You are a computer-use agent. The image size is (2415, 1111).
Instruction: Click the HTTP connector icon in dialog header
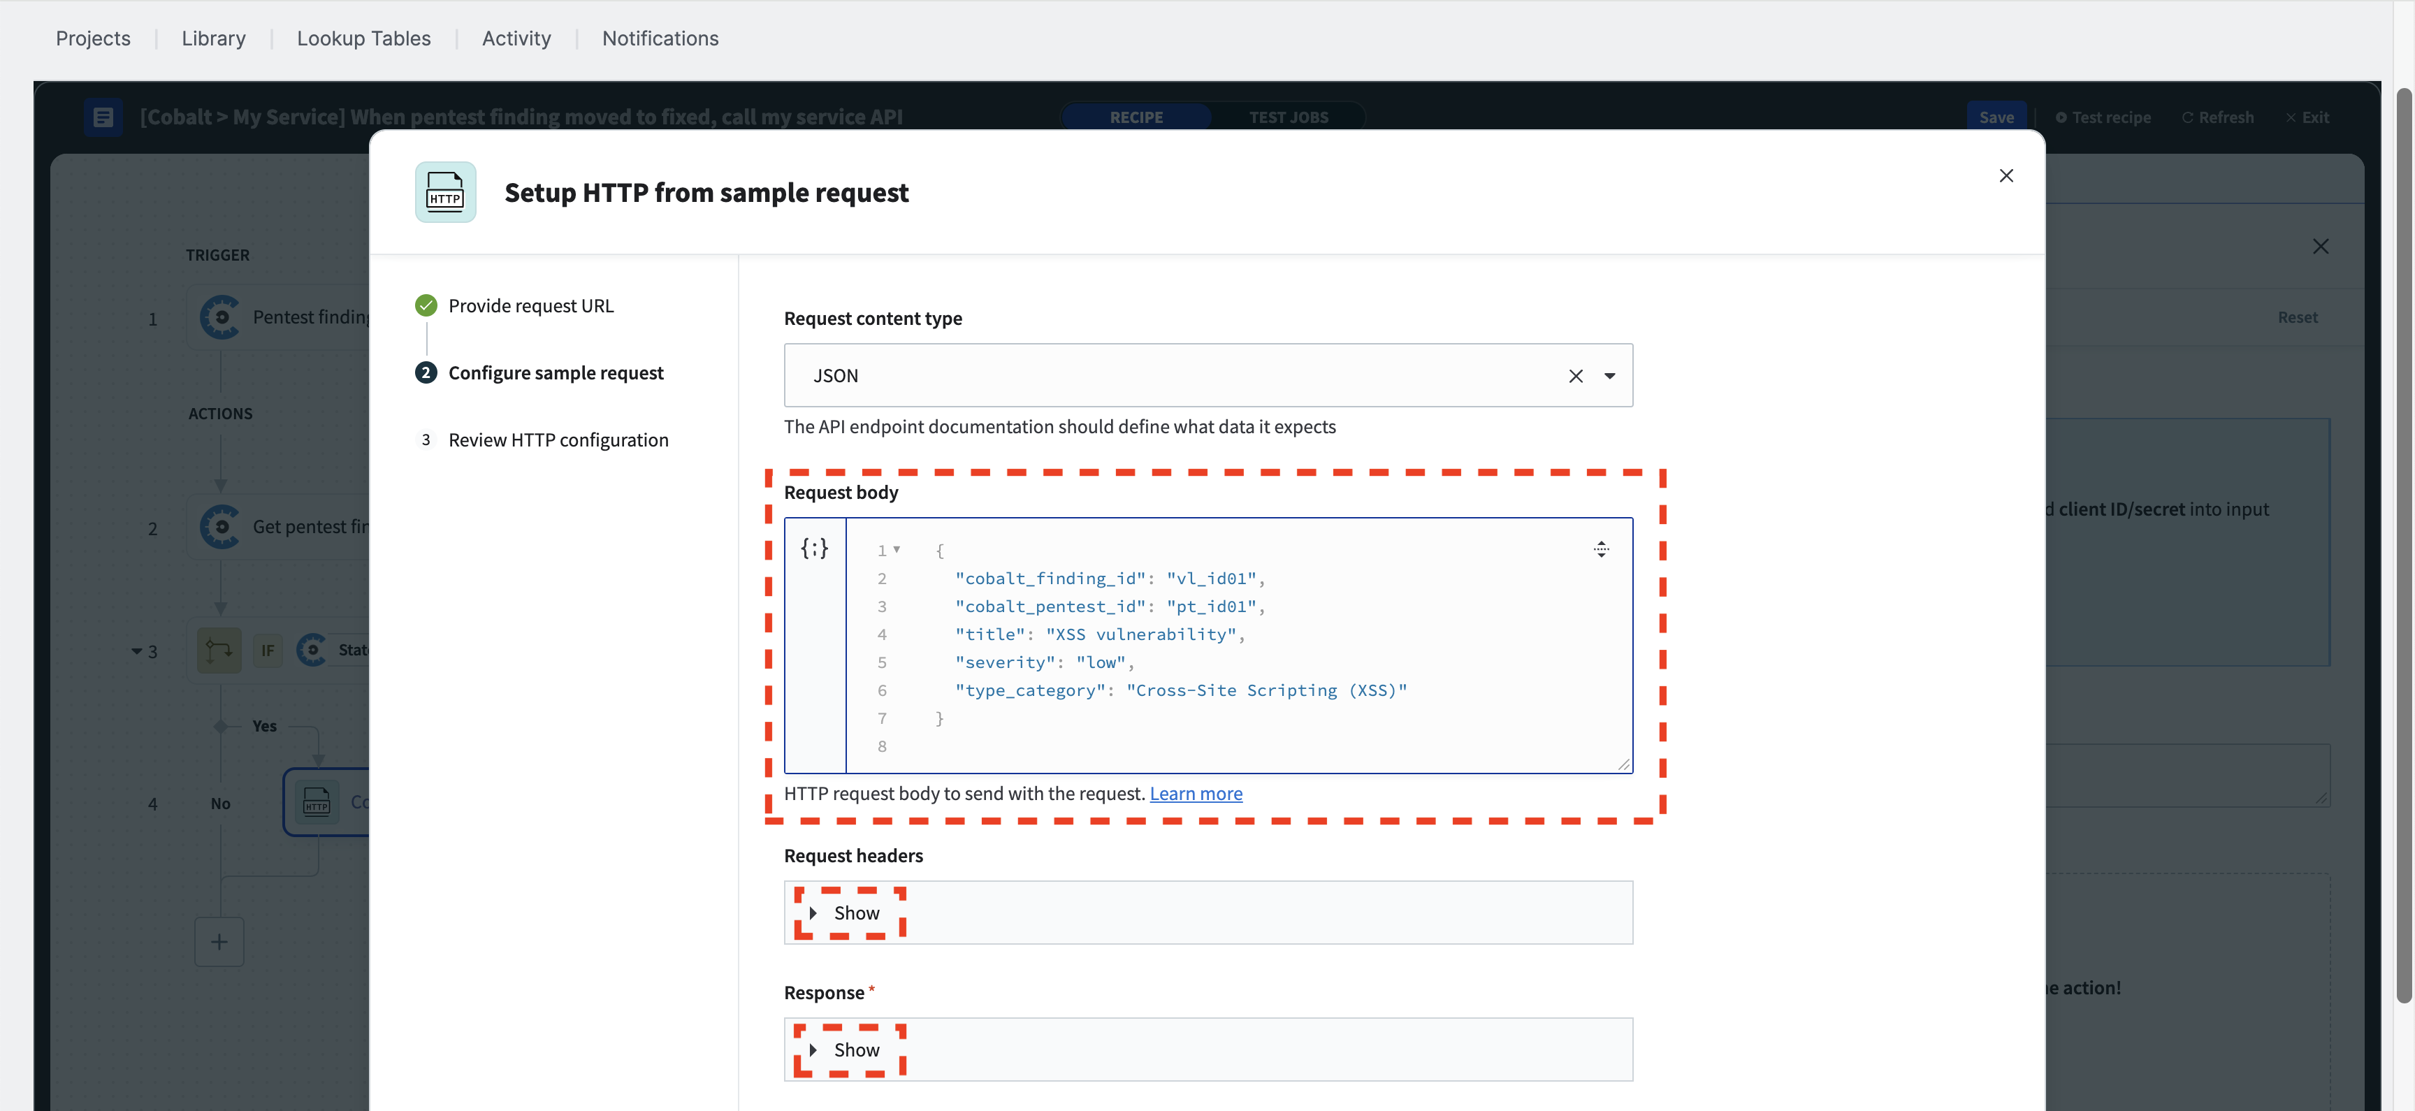pos(445,192)
